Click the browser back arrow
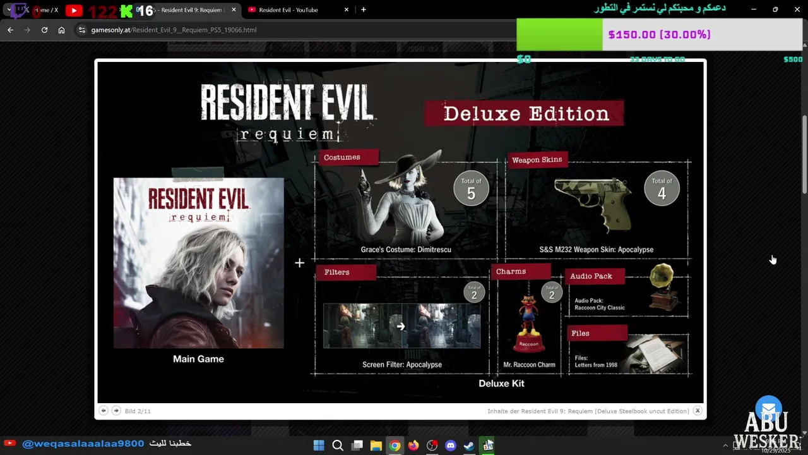 click(10, 30)
